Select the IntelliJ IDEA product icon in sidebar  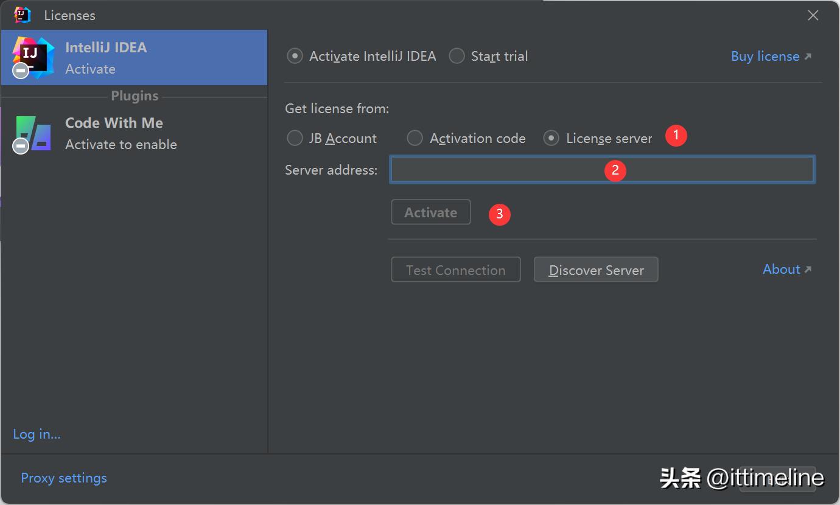33,58
